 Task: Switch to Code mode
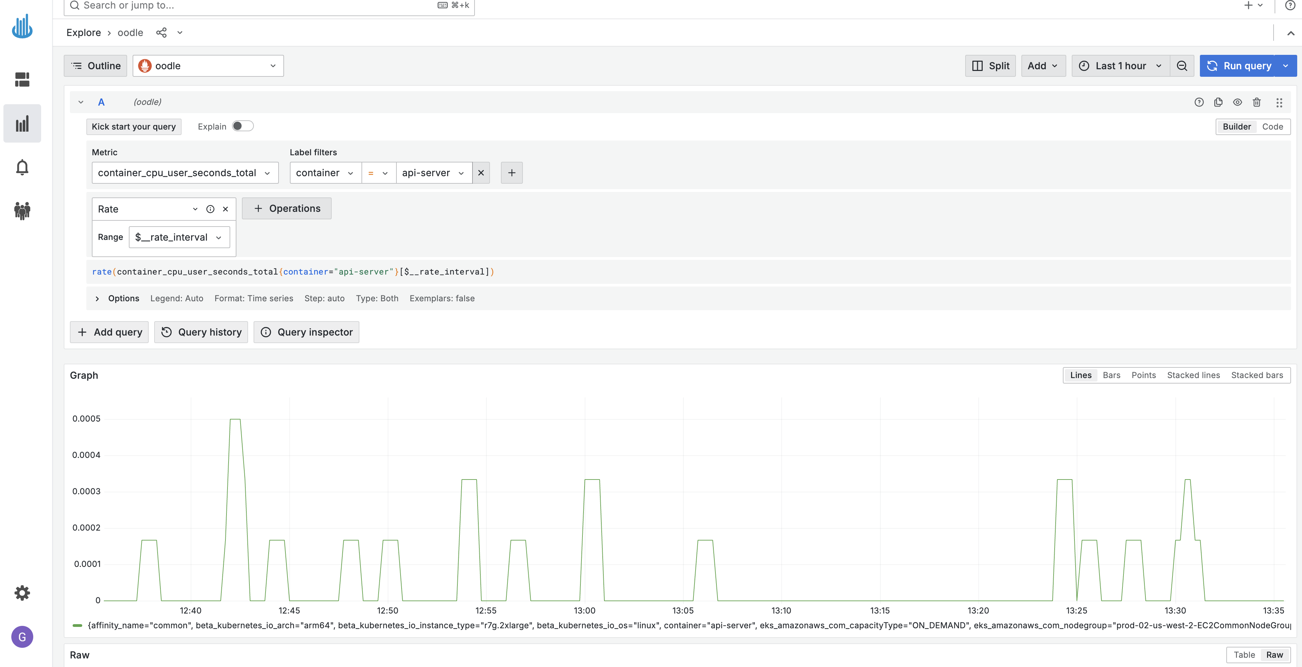(1272, 127)
